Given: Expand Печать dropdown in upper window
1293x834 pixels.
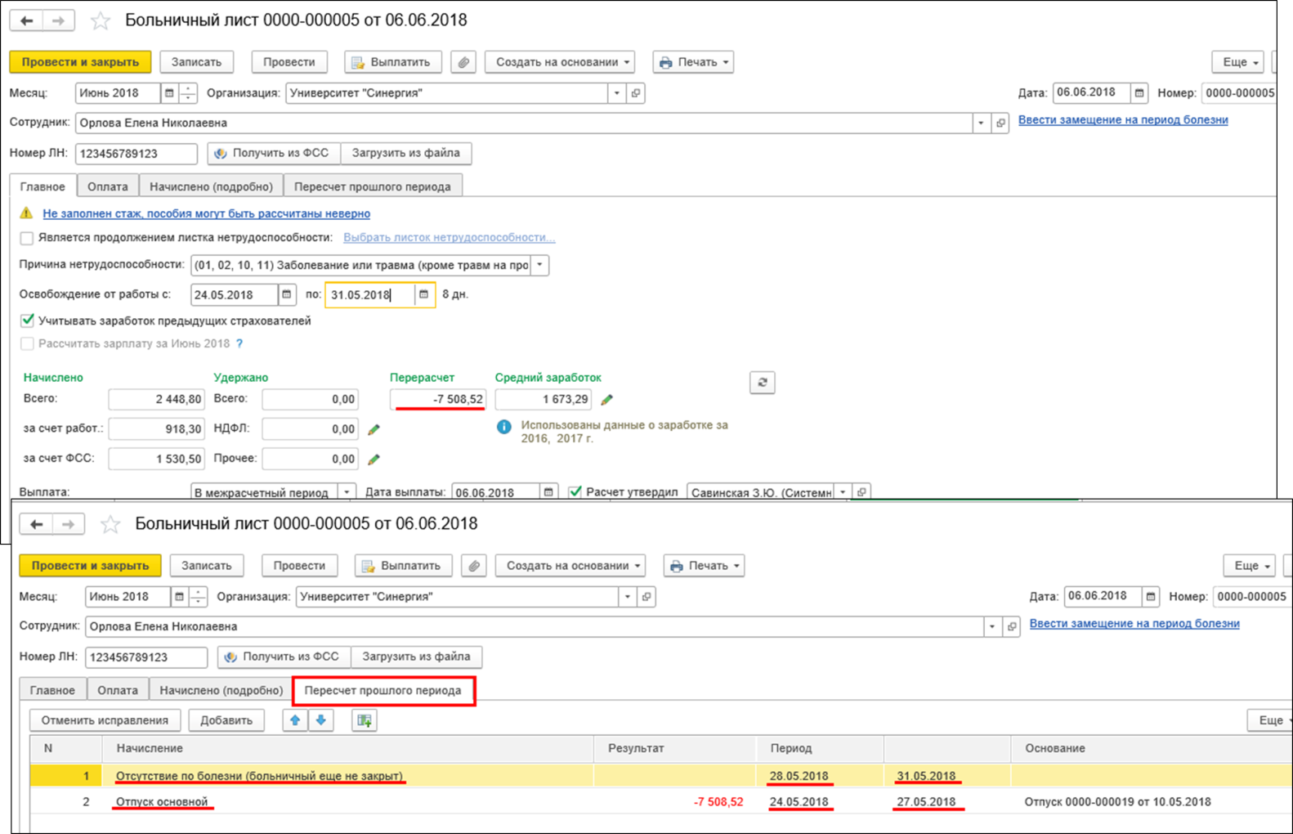Looking at the screenshot, I should (x=693, y=62).
